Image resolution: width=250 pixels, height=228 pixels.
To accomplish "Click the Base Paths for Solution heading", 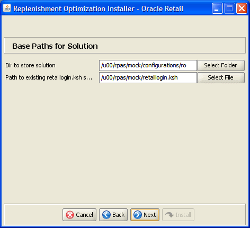I will pos(55,46).
